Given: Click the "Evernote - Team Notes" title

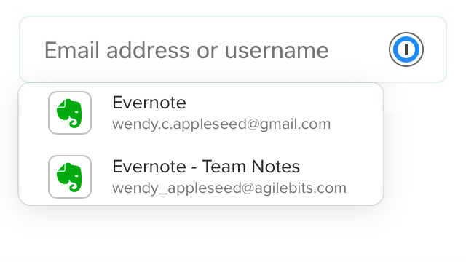Looking at the screenshot, I should pos(206,167).
